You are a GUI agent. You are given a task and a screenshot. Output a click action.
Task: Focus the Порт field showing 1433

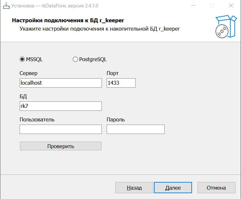(x=121, y=83)
